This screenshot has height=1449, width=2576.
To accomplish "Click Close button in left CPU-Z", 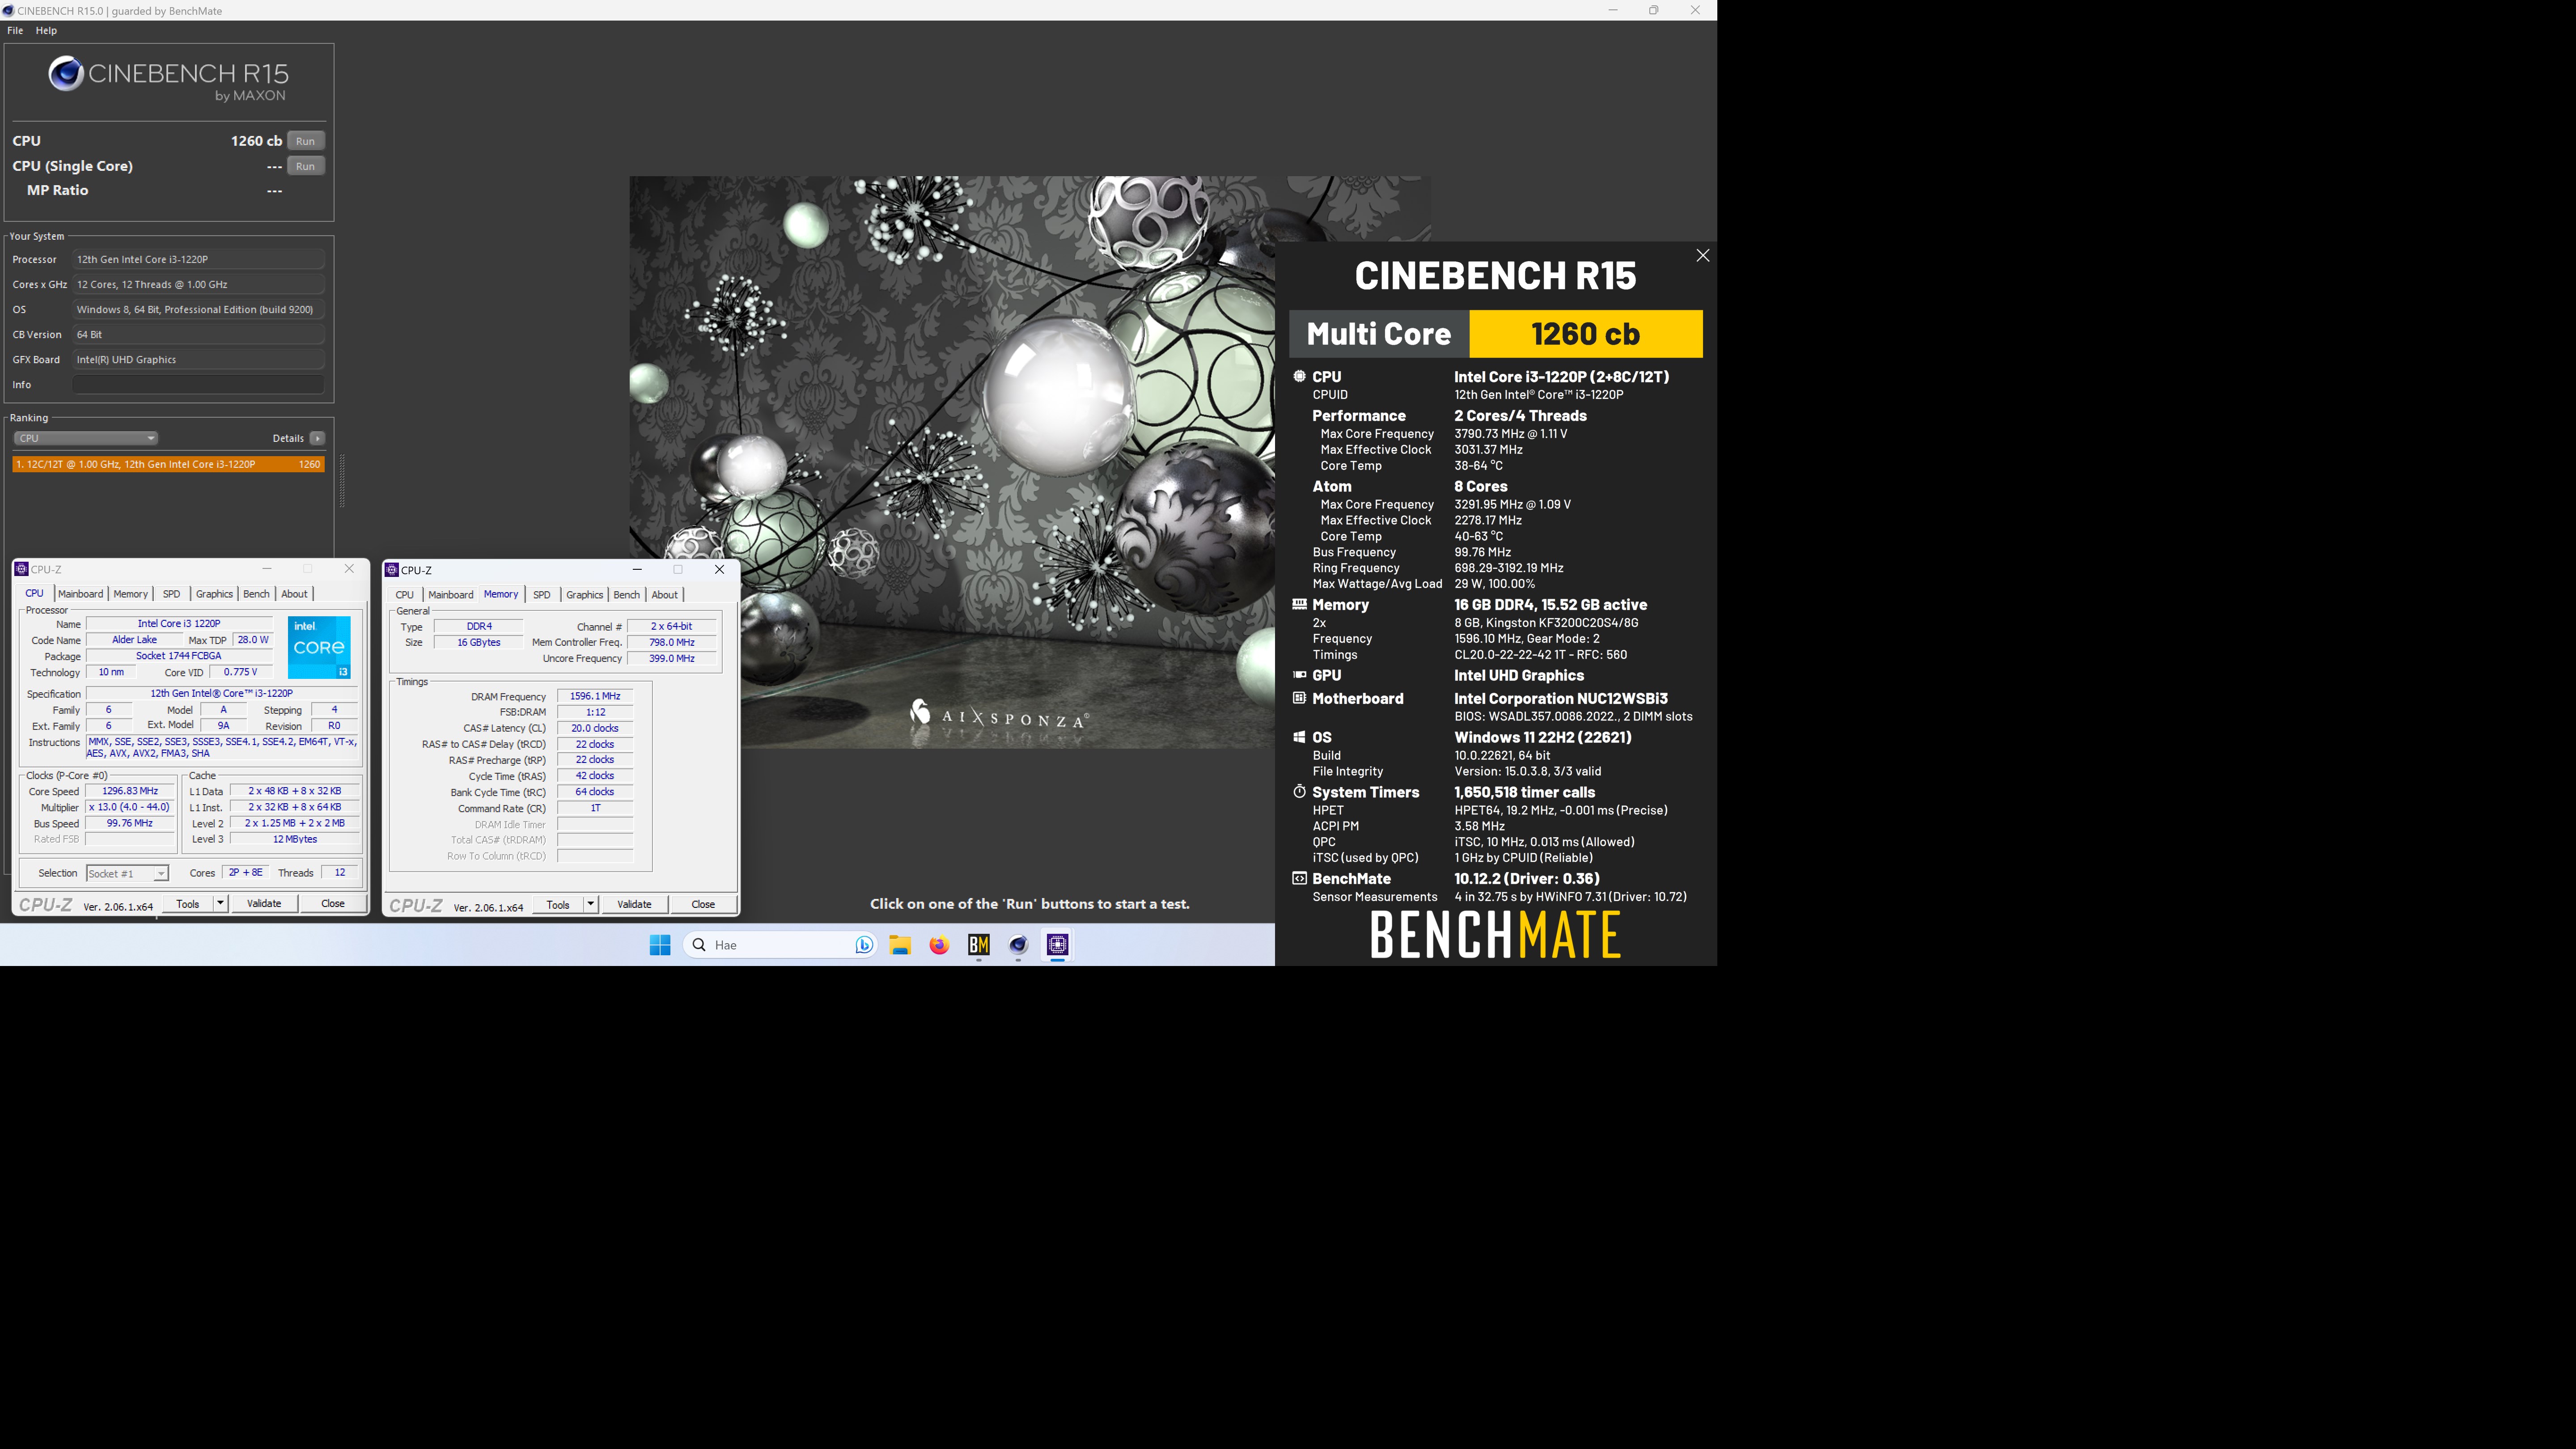I will pos(333,904).
